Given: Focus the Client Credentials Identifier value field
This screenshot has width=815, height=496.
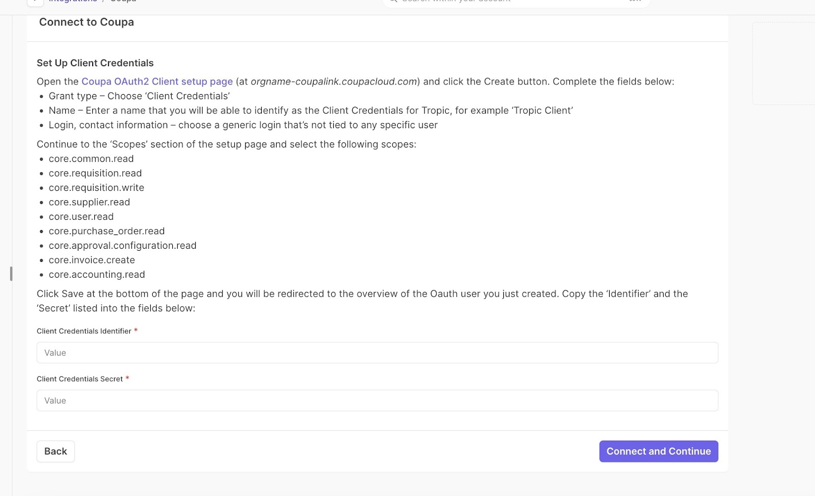Looking at the screenshot, I should (377, 353).
